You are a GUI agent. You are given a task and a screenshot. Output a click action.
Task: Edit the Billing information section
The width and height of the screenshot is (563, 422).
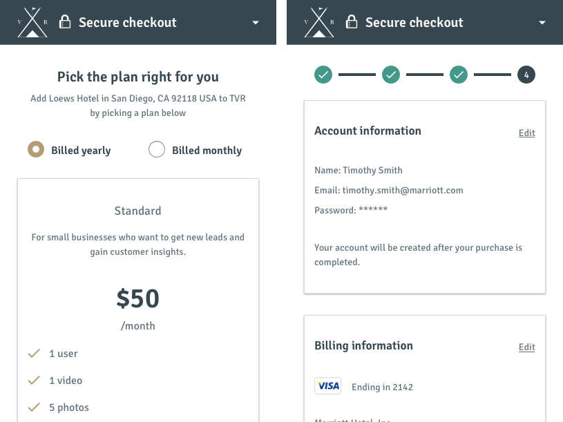click(527, 347)
